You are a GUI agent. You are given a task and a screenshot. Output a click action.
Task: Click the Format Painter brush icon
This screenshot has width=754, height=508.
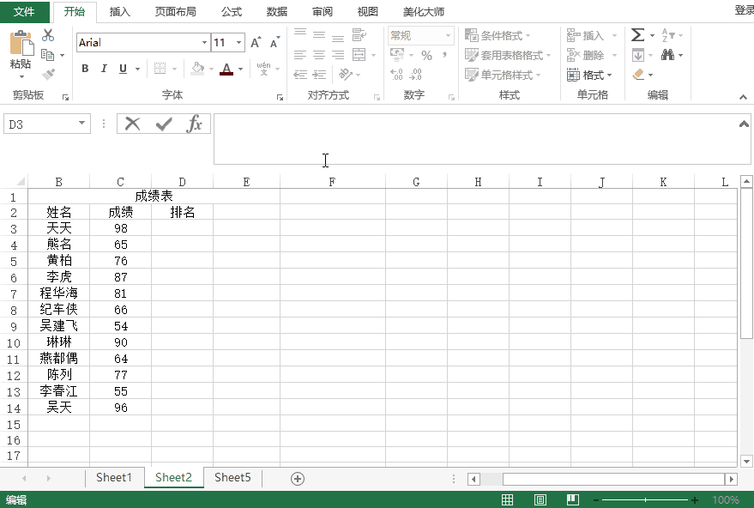coord(48,74)
